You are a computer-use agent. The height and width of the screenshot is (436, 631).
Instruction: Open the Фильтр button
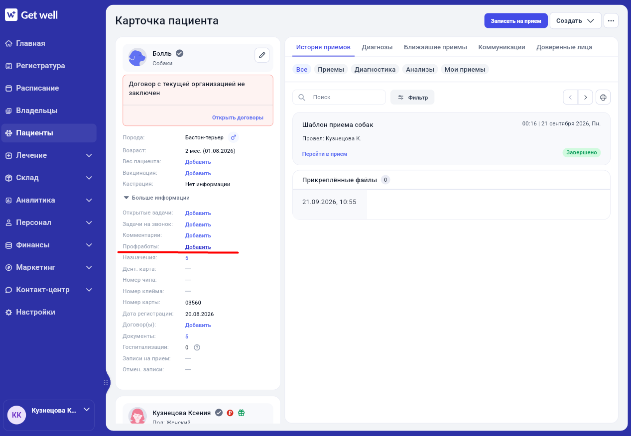(412, 97)
